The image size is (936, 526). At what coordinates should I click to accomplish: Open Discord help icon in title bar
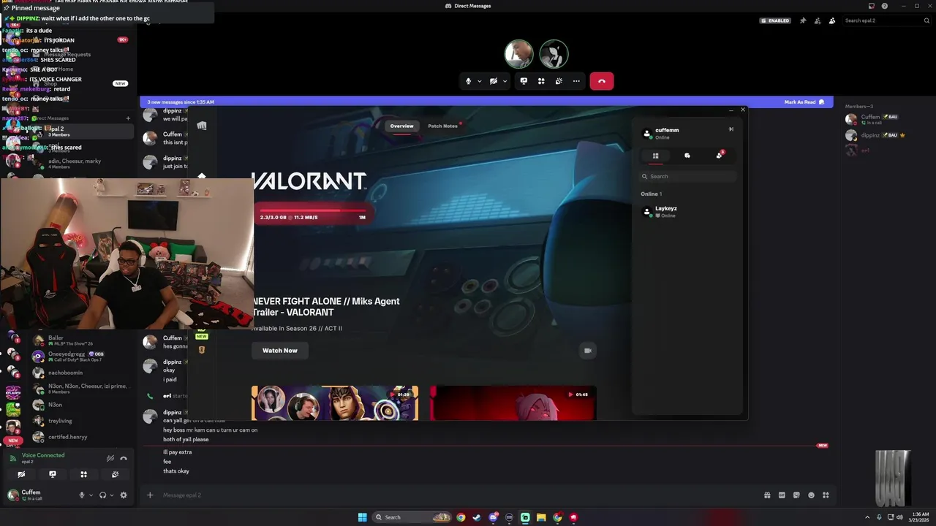click(885, 6)
